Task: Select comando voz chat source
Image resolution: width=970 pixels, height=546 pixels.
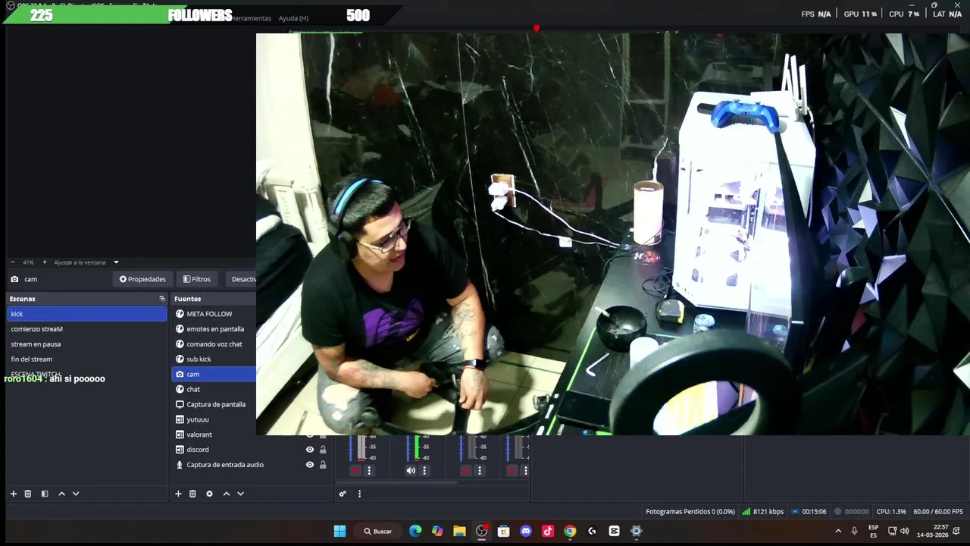Action: point(214,344)
